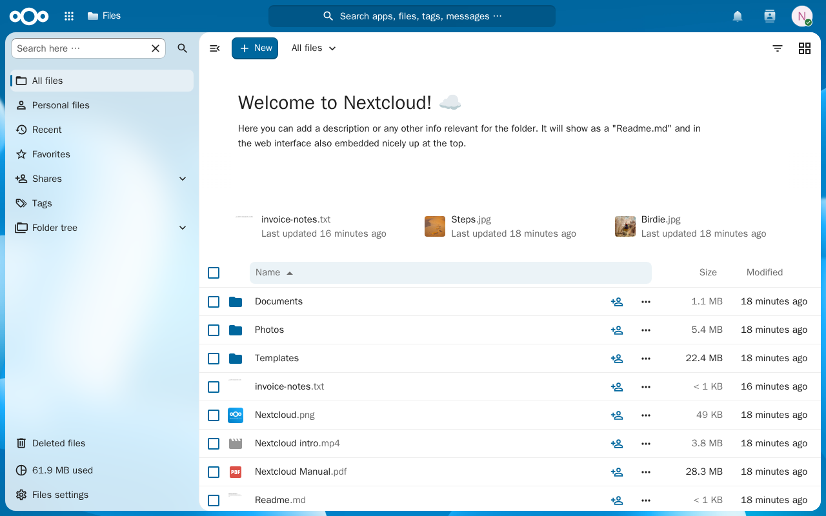Clear the sidebar search with X icon
The width and height of the screenshot is (826, 516).
[x=156, y=48]
